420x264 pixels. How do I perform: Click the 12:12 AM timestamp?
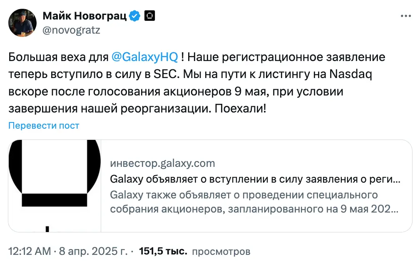tap(29, 251)
